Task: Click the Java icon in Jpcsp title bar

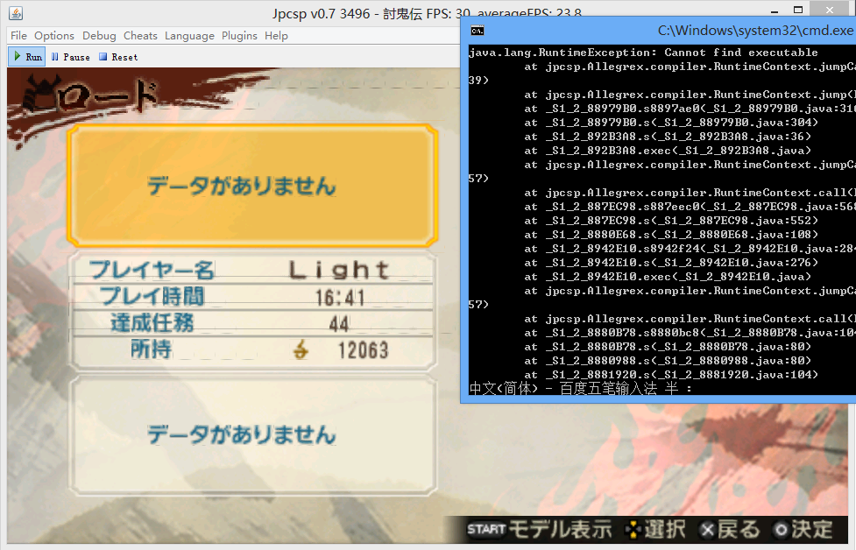Action: (x=15, y=12)
